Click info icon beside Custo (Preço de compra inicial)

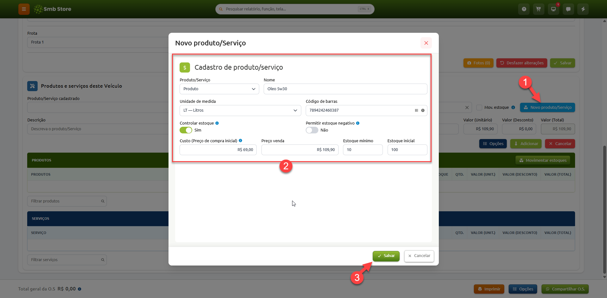coord(240,141)
